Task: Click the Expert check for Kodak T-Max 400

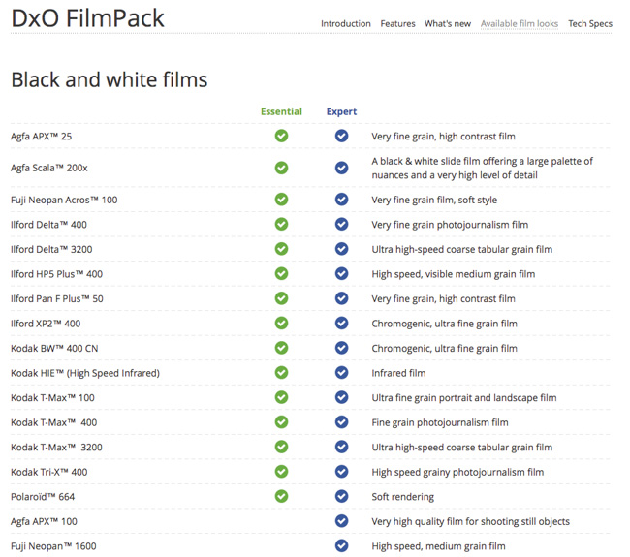Action: click(341, 422)
